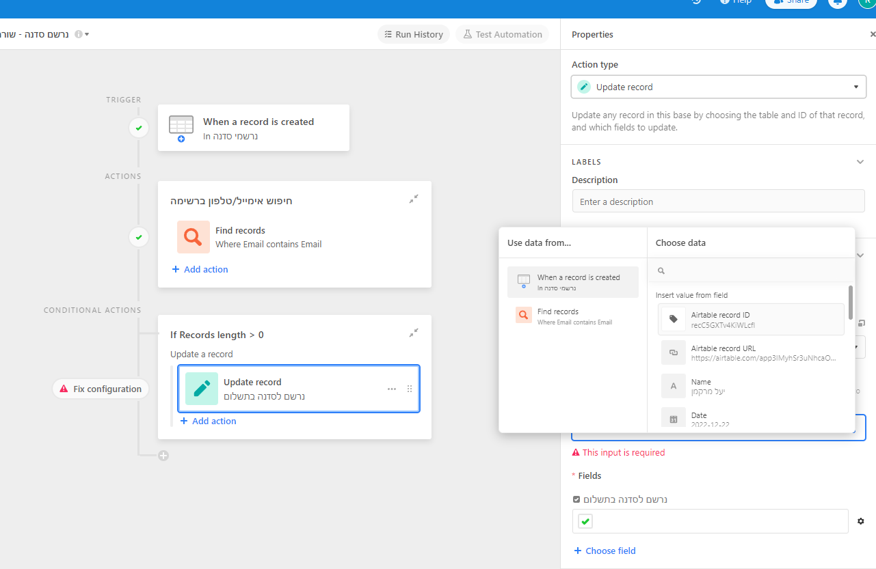Insert Name field value
This screenshot has height=569, width=876.
click(751, 386)
